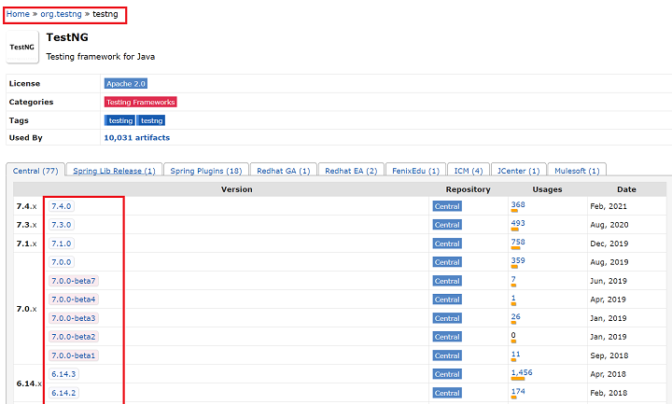Click Central badge in 7.3.0 row
This screenshot has height=404, width=672.
447,225
